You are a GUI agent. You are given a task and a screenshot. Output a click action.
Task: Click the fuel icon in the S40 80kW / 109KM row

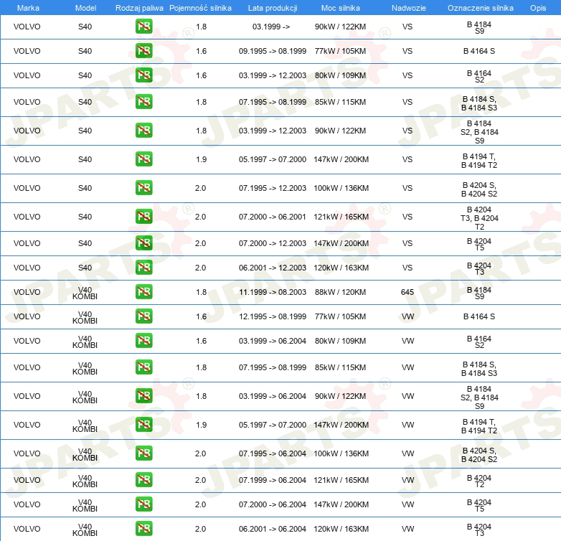pyautogui.click(x=143, y=75)
